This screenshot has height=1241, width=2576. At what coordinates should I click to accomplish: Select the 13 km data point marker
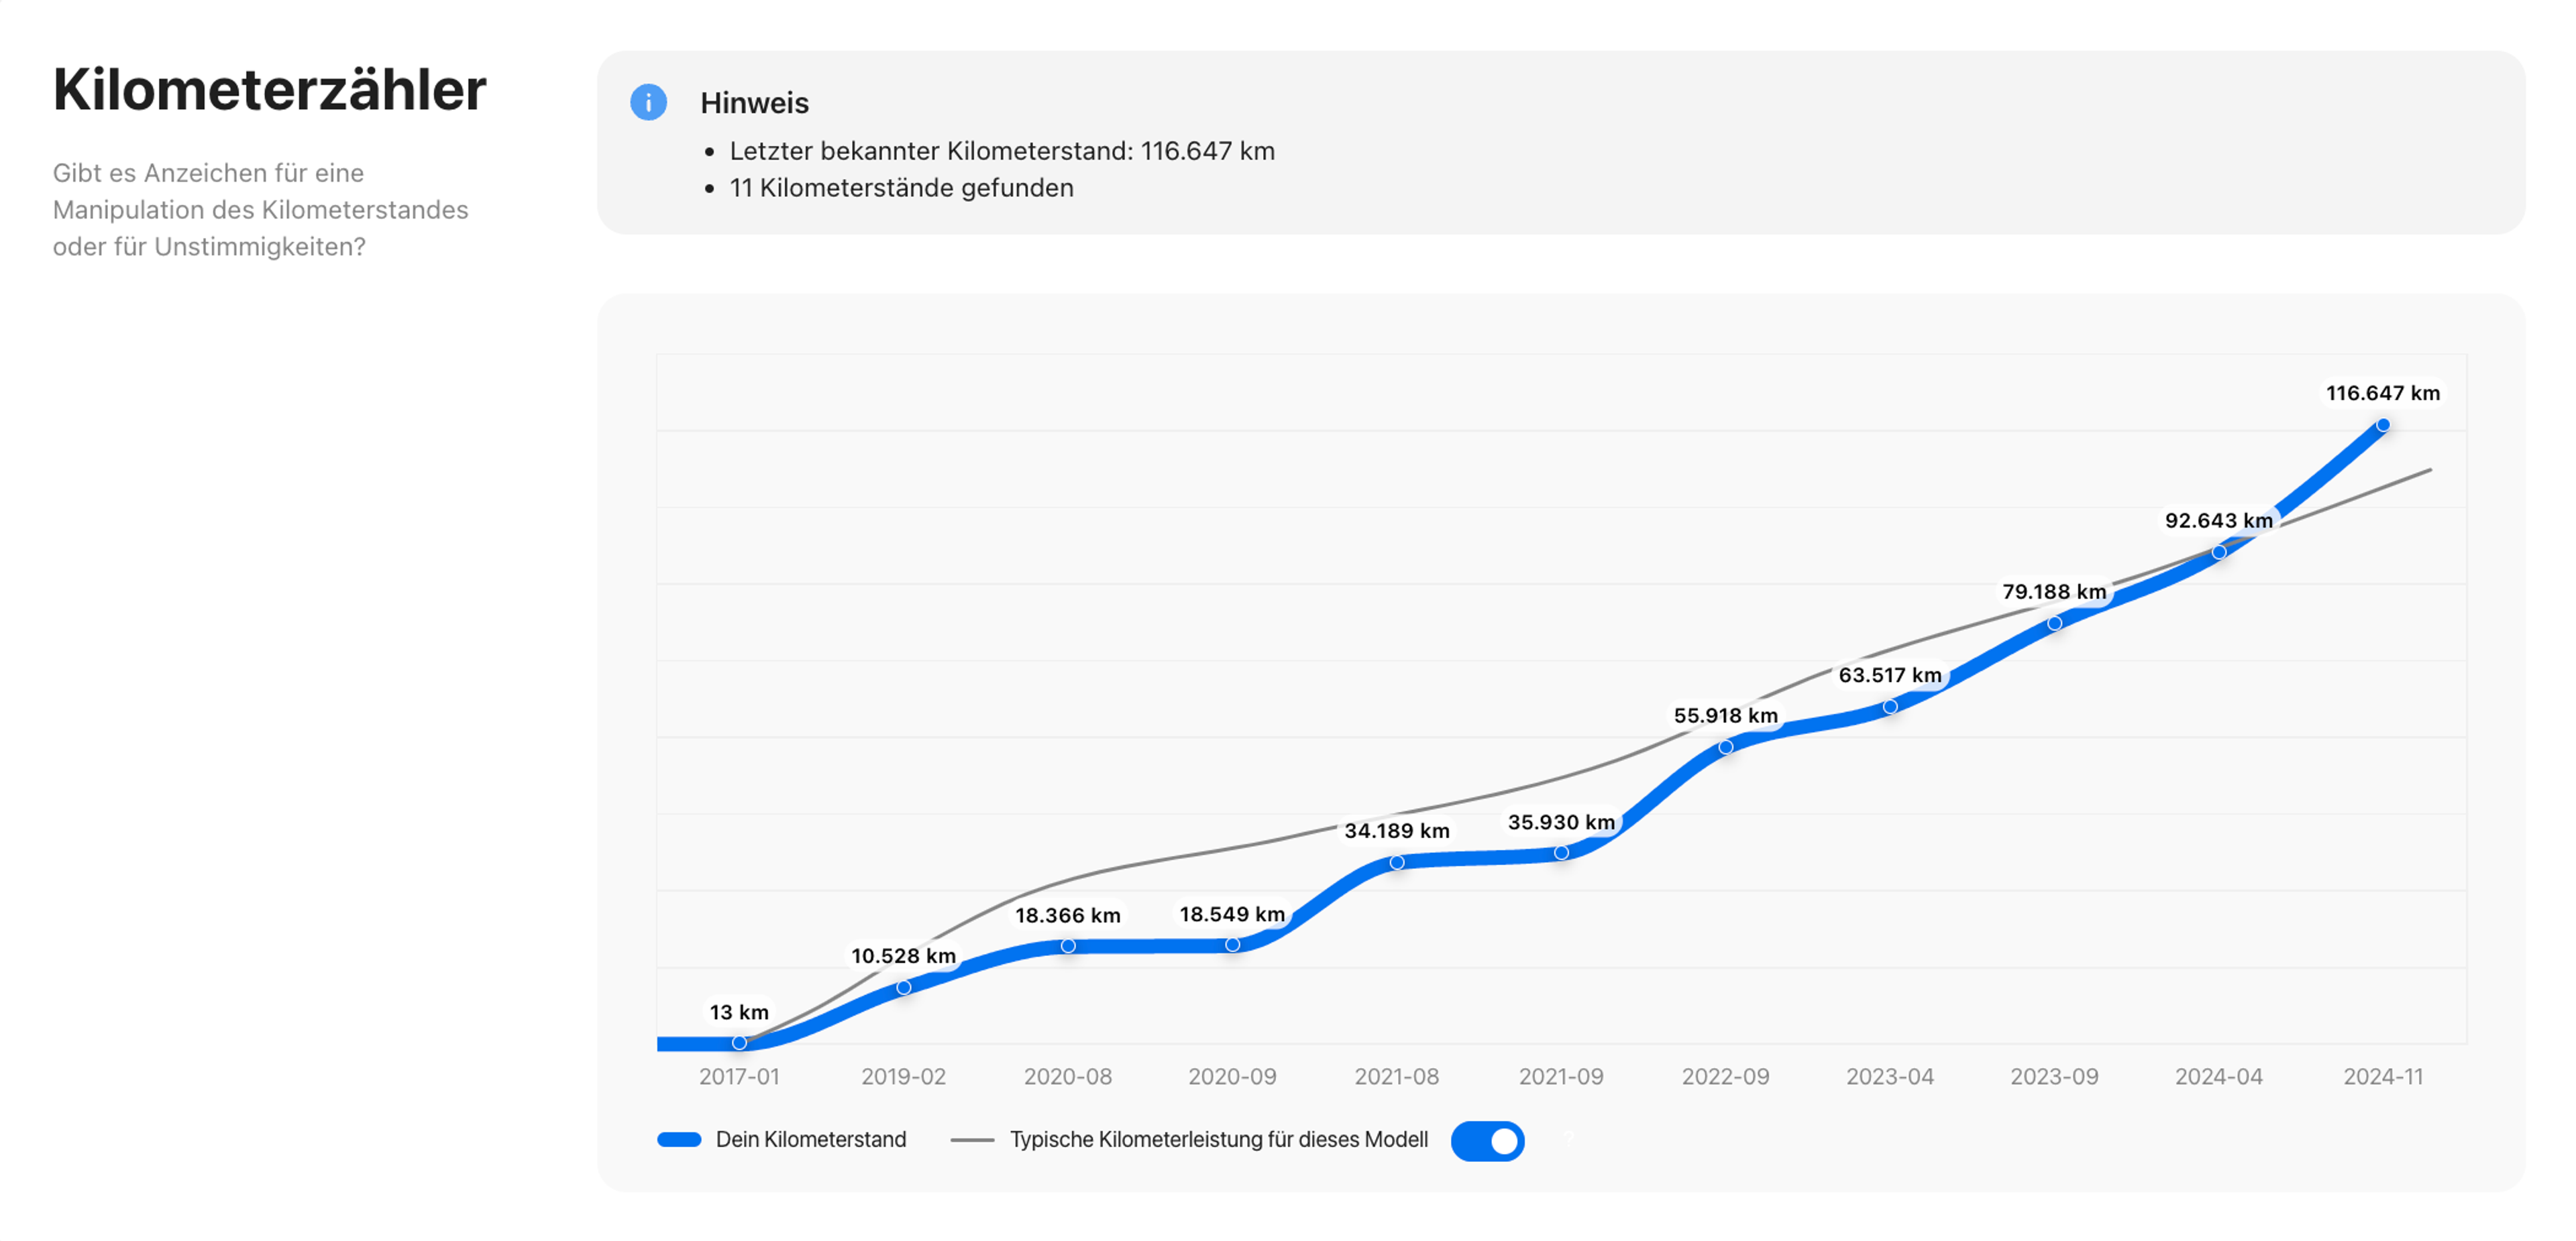click(x=739, y=1043)
